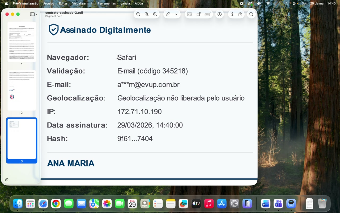Select page 3 thumbnail in sidebar
Image resolution: width=340 pixels, height=213 pixels.
22,139
